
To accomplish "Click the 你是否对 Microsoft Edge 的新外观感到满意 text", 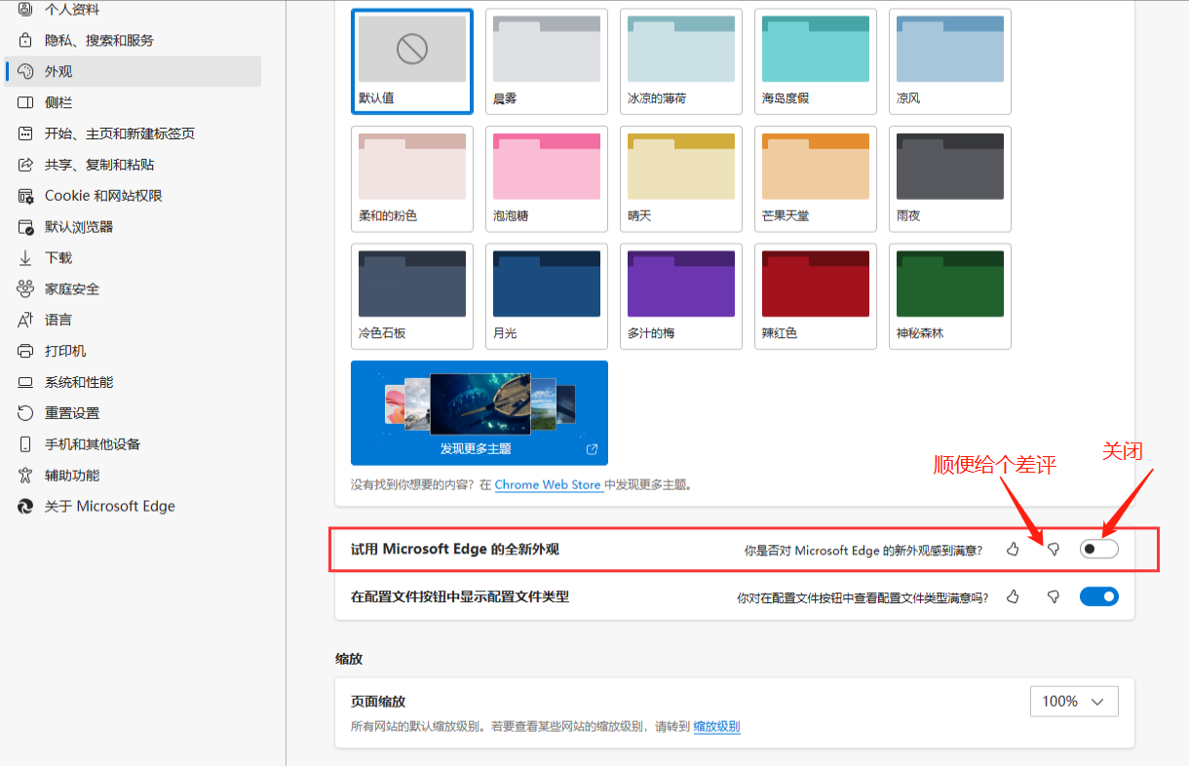I will pyautogui.click(x=863, y=551).
